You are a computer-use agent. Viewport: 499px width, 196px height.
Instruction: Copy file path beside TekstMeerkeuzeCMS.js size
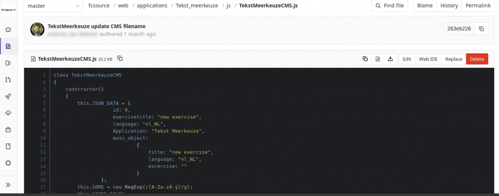[120, 59]
